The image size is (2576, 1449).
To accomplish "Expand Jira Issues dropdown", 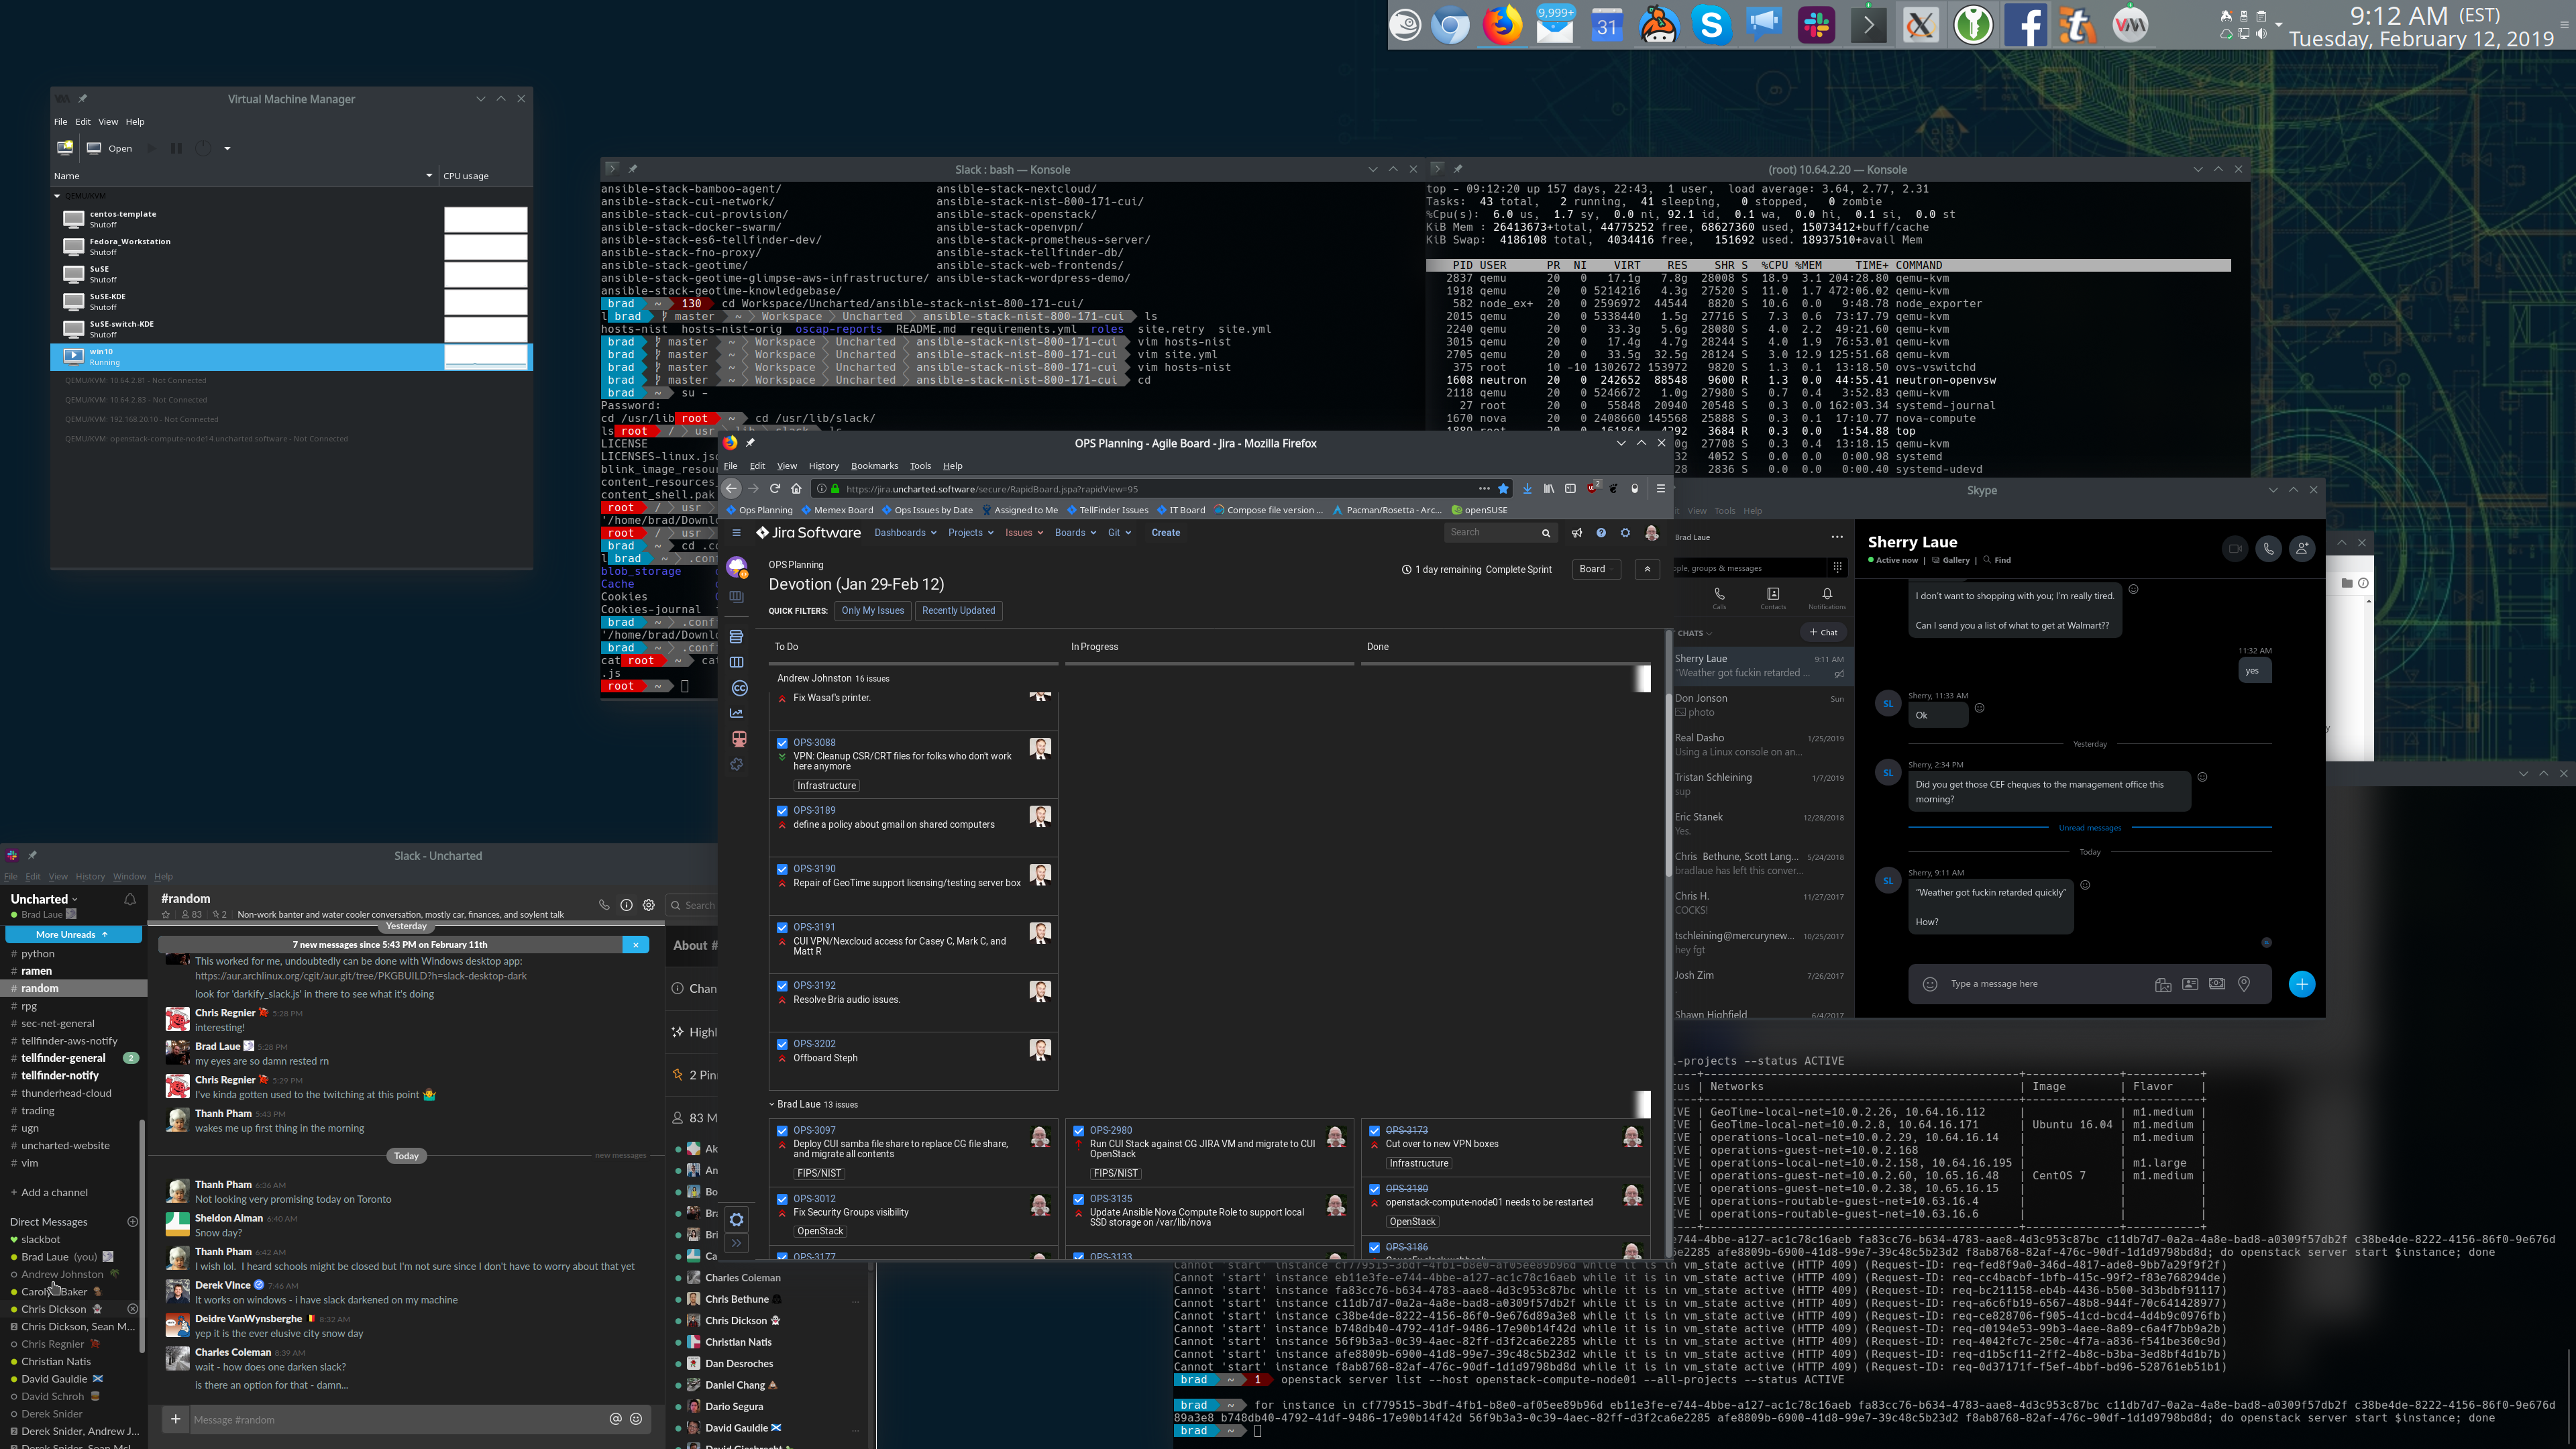I will (x=1024, y=533).
